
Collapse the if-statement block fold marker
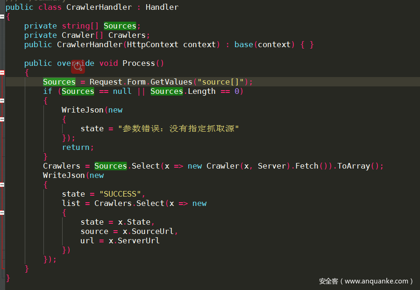(x=2, y=100)
